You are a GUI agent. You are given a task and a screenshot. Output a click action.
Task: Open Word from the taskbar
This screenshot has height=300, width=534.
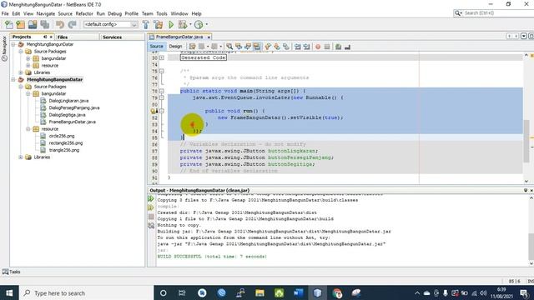(298, 292)
